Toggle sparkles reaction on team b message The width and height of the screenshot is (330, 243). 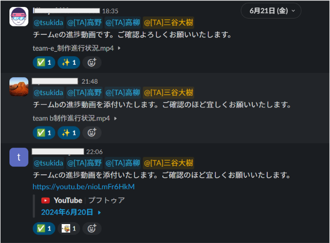pyautogui.click(x=69, y=132)
